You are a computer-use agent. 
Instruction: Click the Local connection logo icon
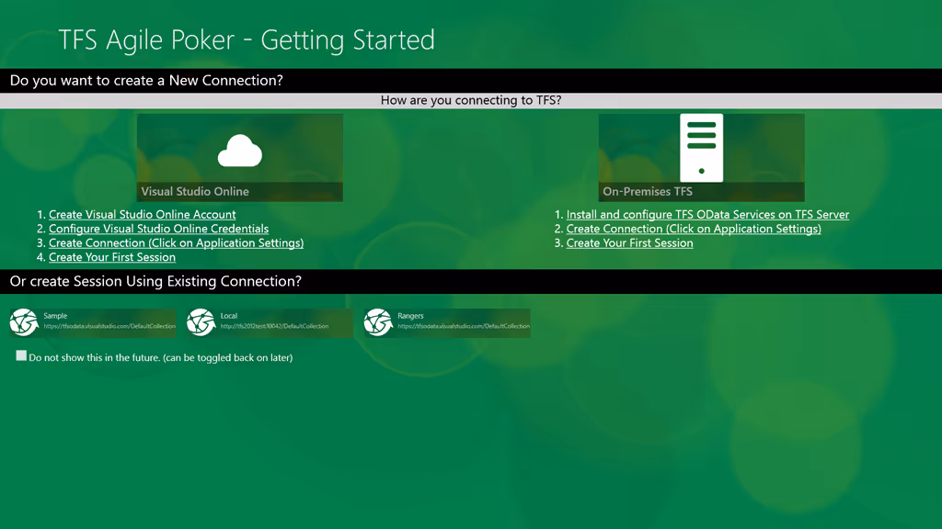201,322
